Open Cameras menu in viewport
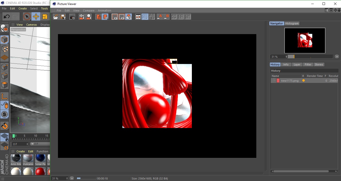This screenshot has height=181, width=341. tap(31, 25)
